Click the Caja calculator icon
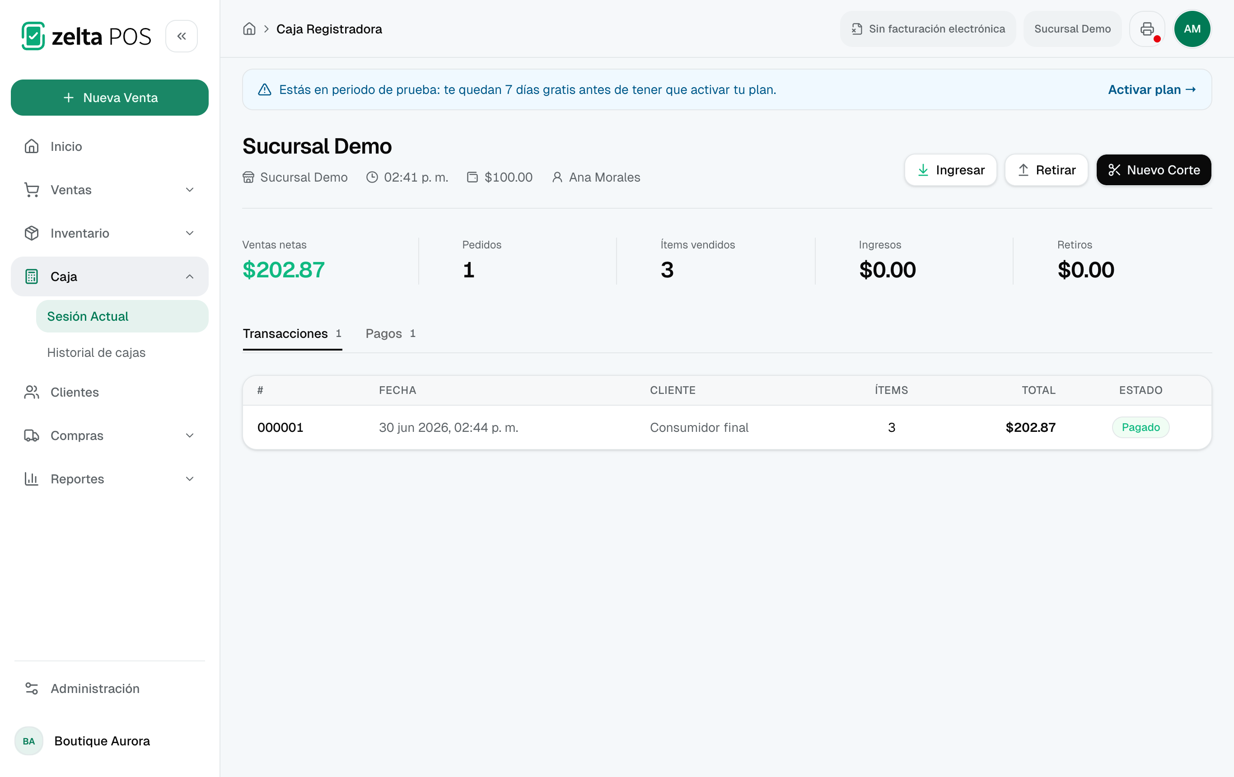The image size is (1234, 777). coord(32,277)
